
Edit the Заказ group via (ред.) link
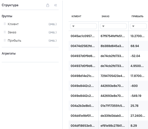click(x=53, y=32)
